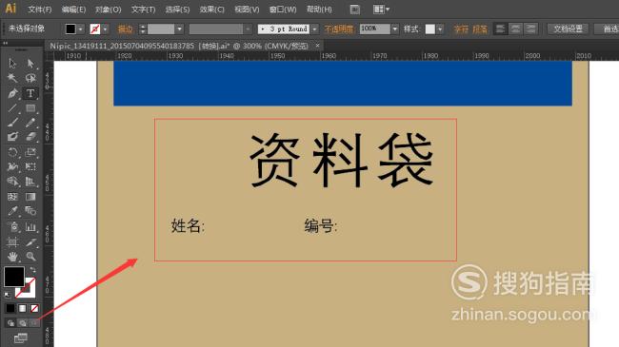Image resolution: width=619 pixels, height=347 pixels.
Task: Activate the Type tool
Action: 30,93
